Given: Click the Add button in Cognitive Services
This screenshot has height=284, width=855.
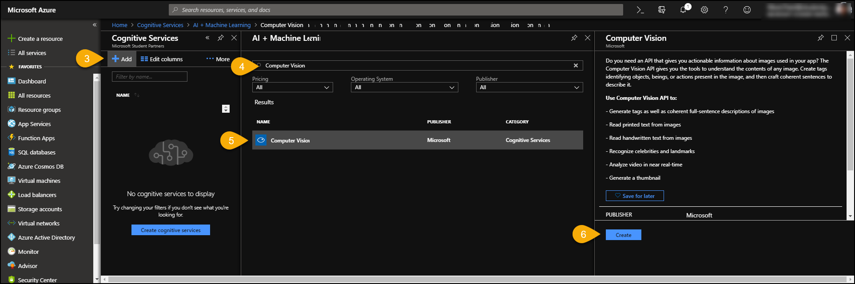Looking at the screenshot, I should pyautogui.click(x=121, y=59).
